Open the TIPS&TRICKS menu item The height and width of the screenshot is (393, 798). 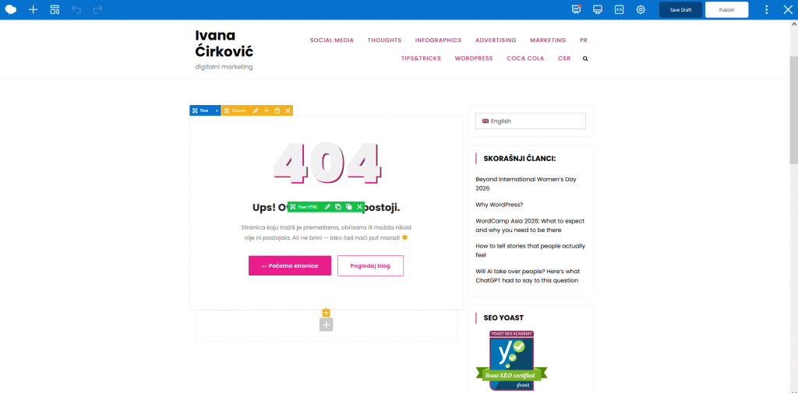coord(421,58)
